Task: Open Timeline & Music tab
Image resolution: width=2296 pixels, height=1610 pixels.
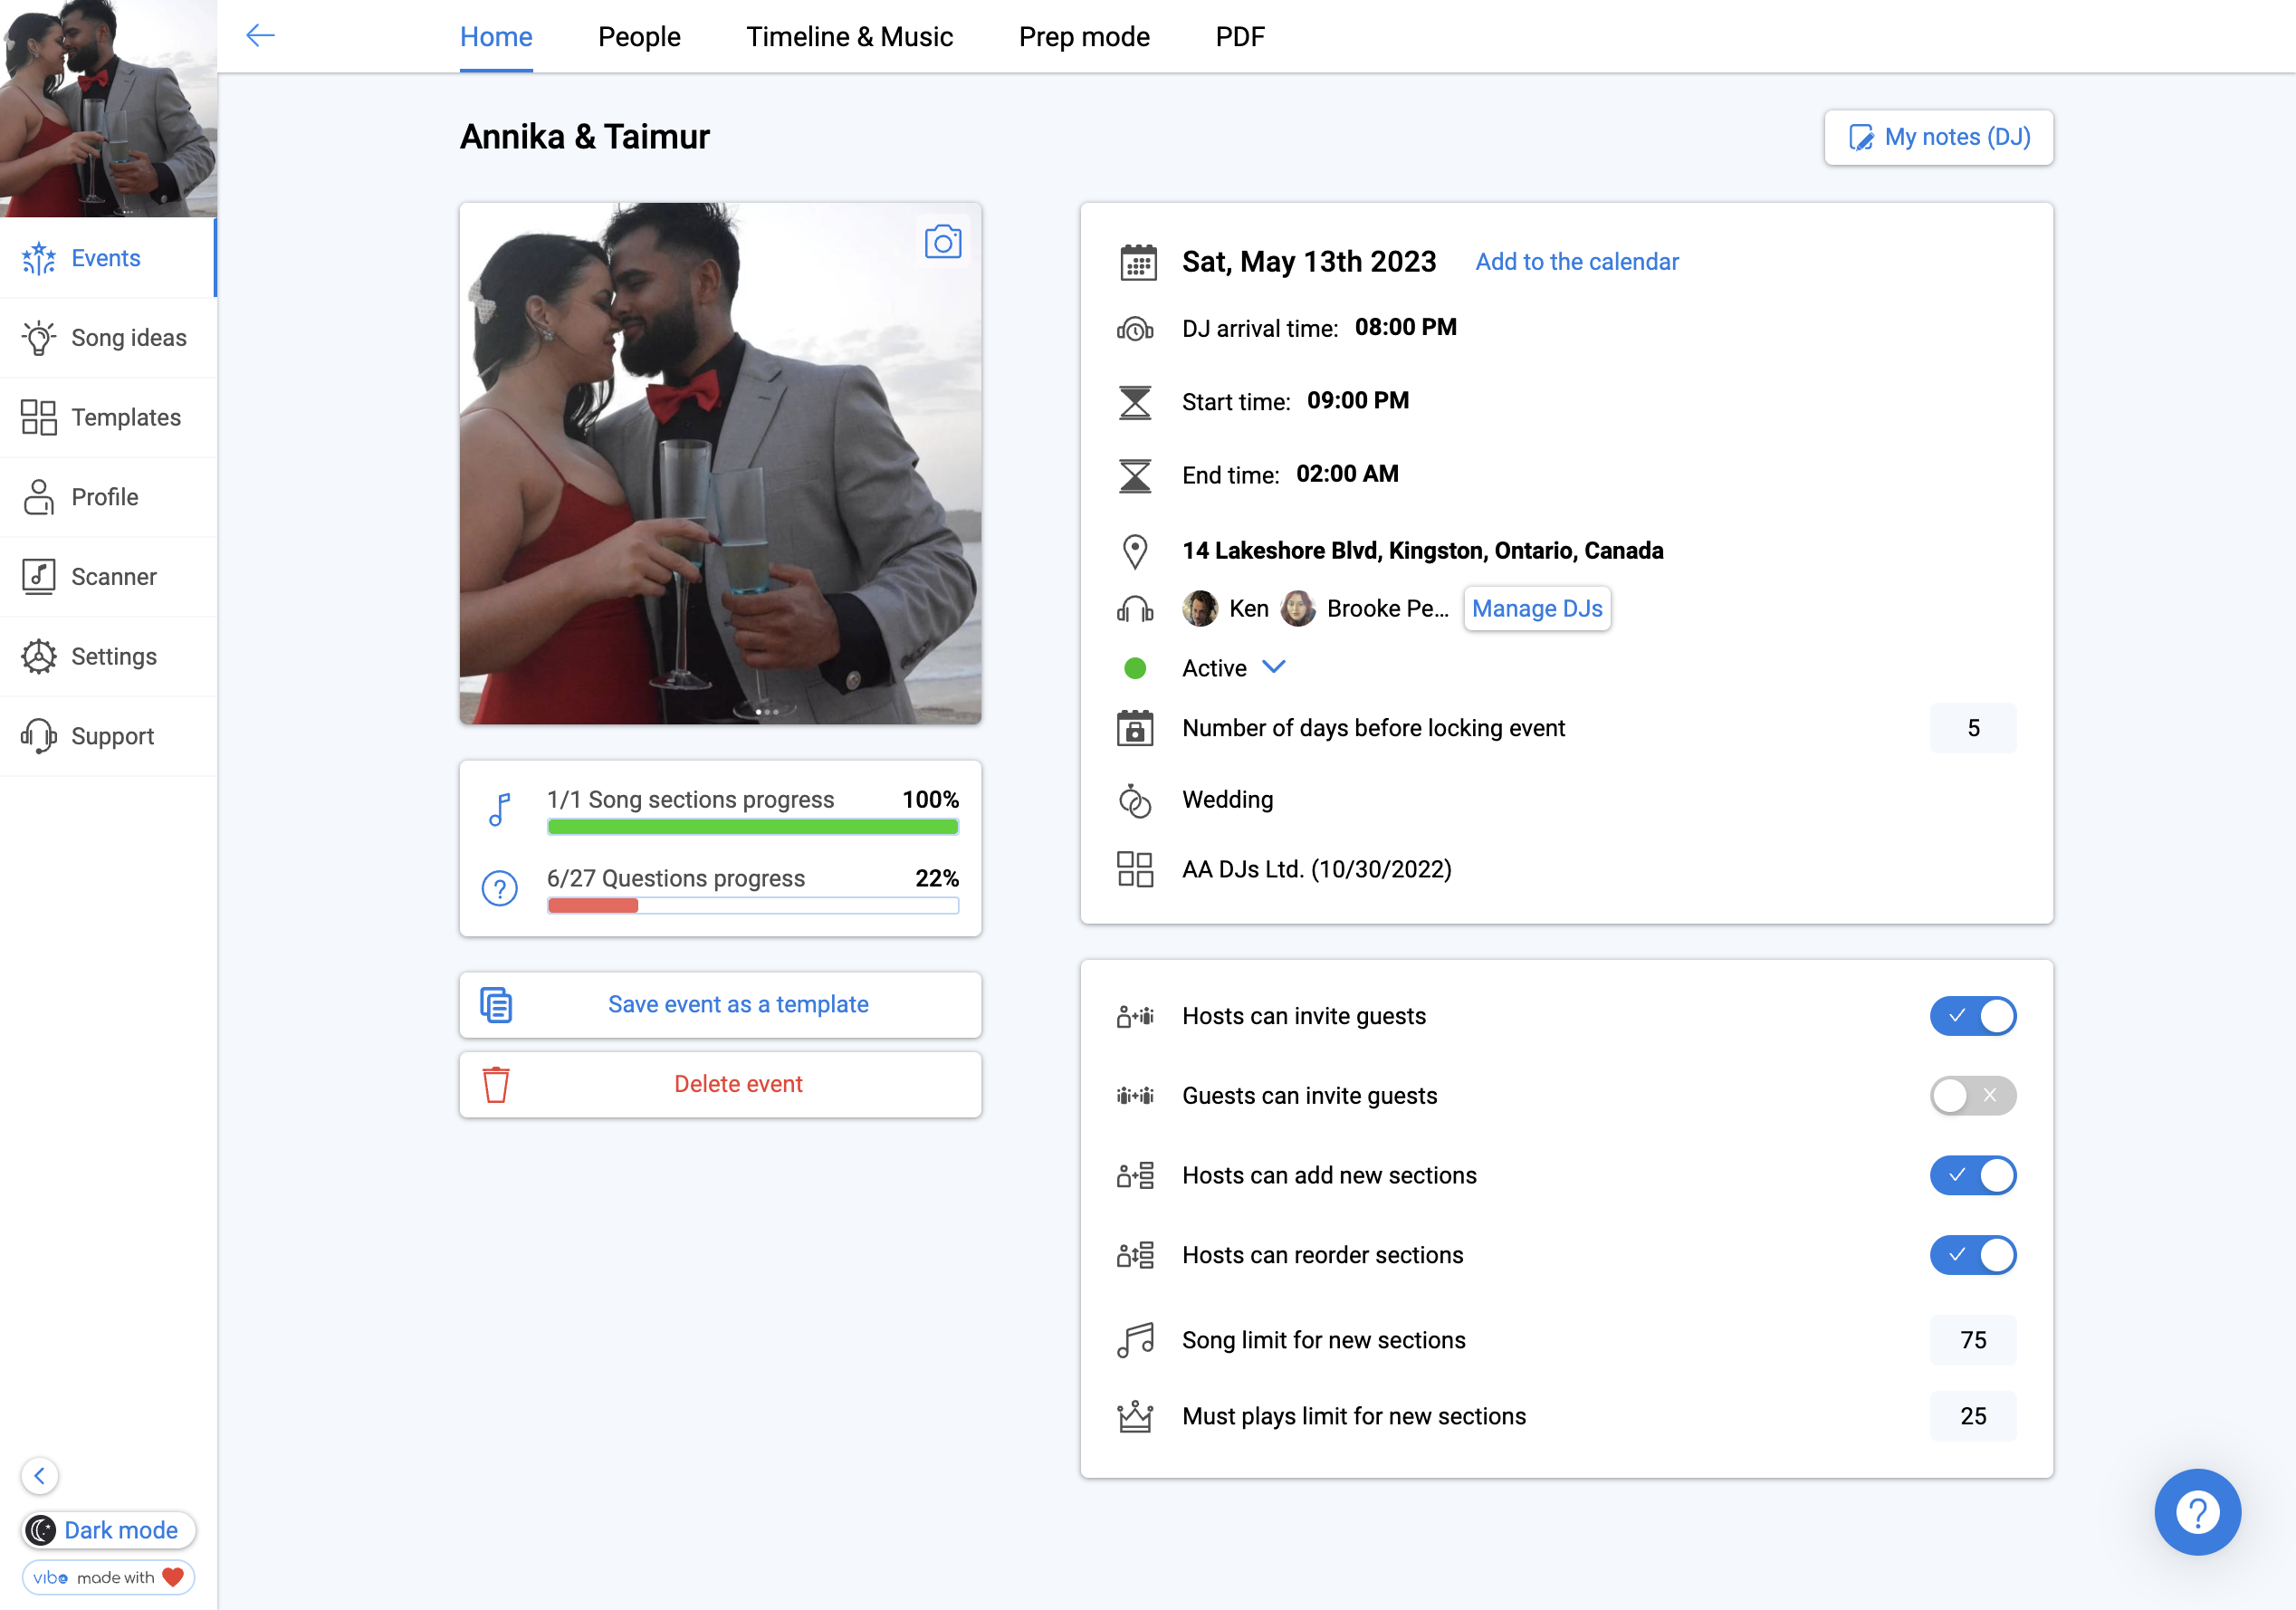Action: (849, 37)
